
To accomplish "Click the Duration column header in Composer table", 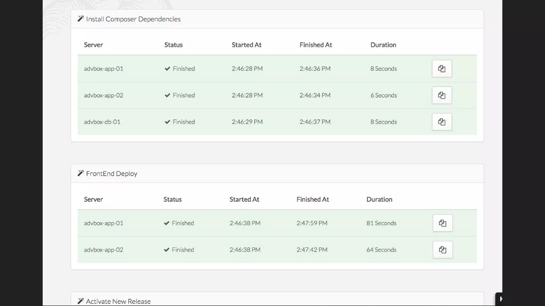I will click(x=383, y=45).
